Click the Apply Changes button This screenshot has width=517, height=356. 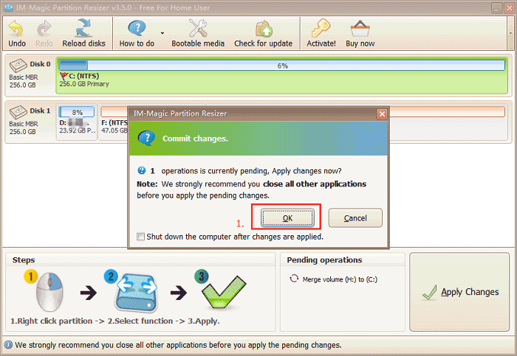pyautogui.click(x=459, y=292)
